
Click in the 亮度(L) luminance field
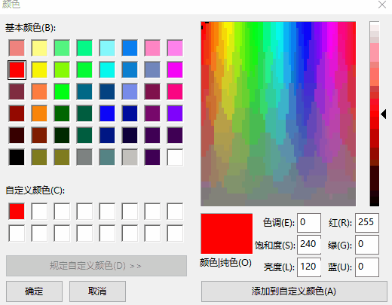tap(309, 267)
